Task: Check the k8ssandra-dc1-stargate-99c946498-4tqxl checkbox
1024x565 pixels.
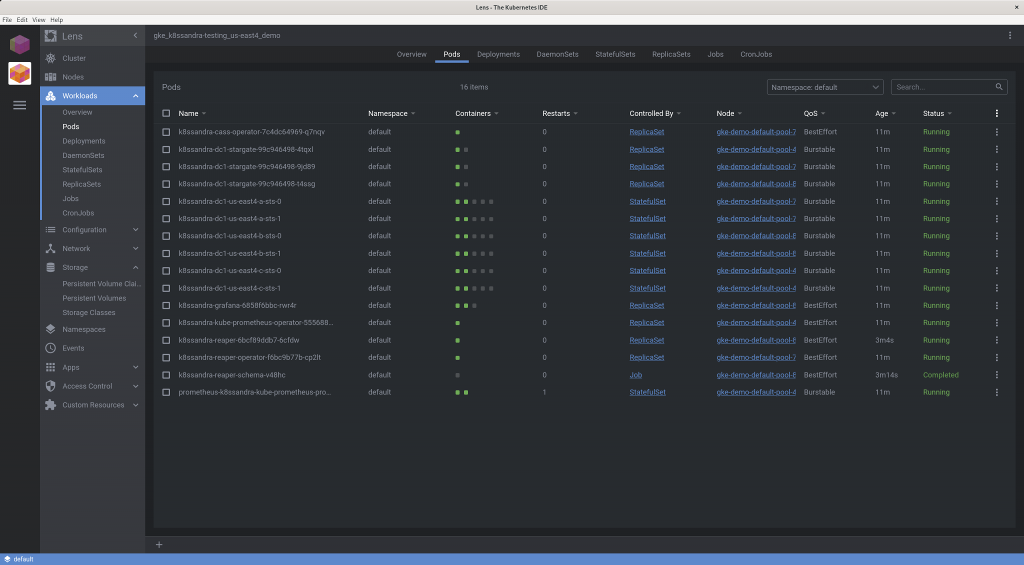Action: 166,149
